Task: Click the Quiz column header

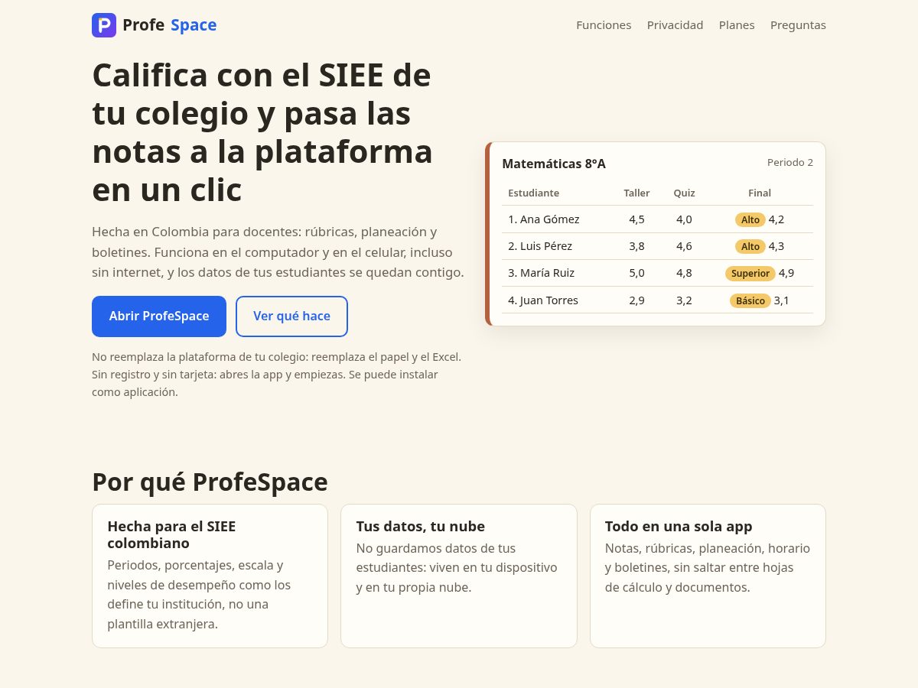Action: coord(684,193)
